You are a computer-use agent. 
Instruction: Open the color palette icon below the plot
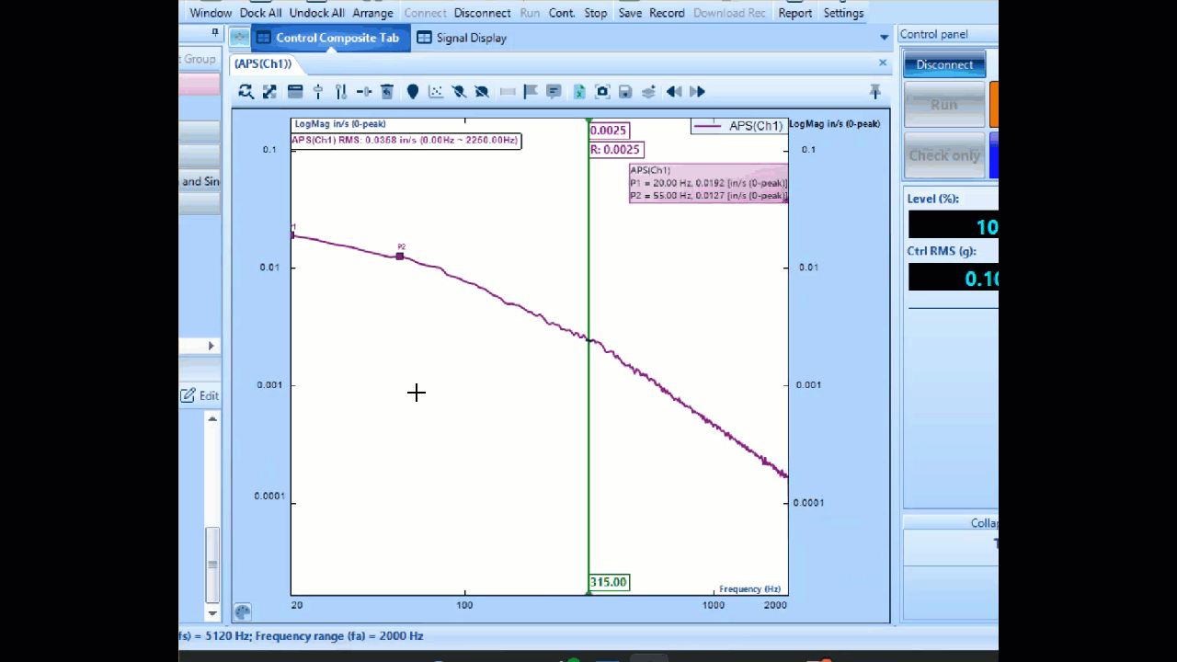[x=243, y=611]
